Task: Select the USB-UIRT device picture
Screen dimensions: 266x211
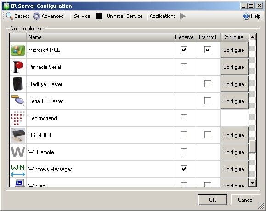Action: click(18, 135)
